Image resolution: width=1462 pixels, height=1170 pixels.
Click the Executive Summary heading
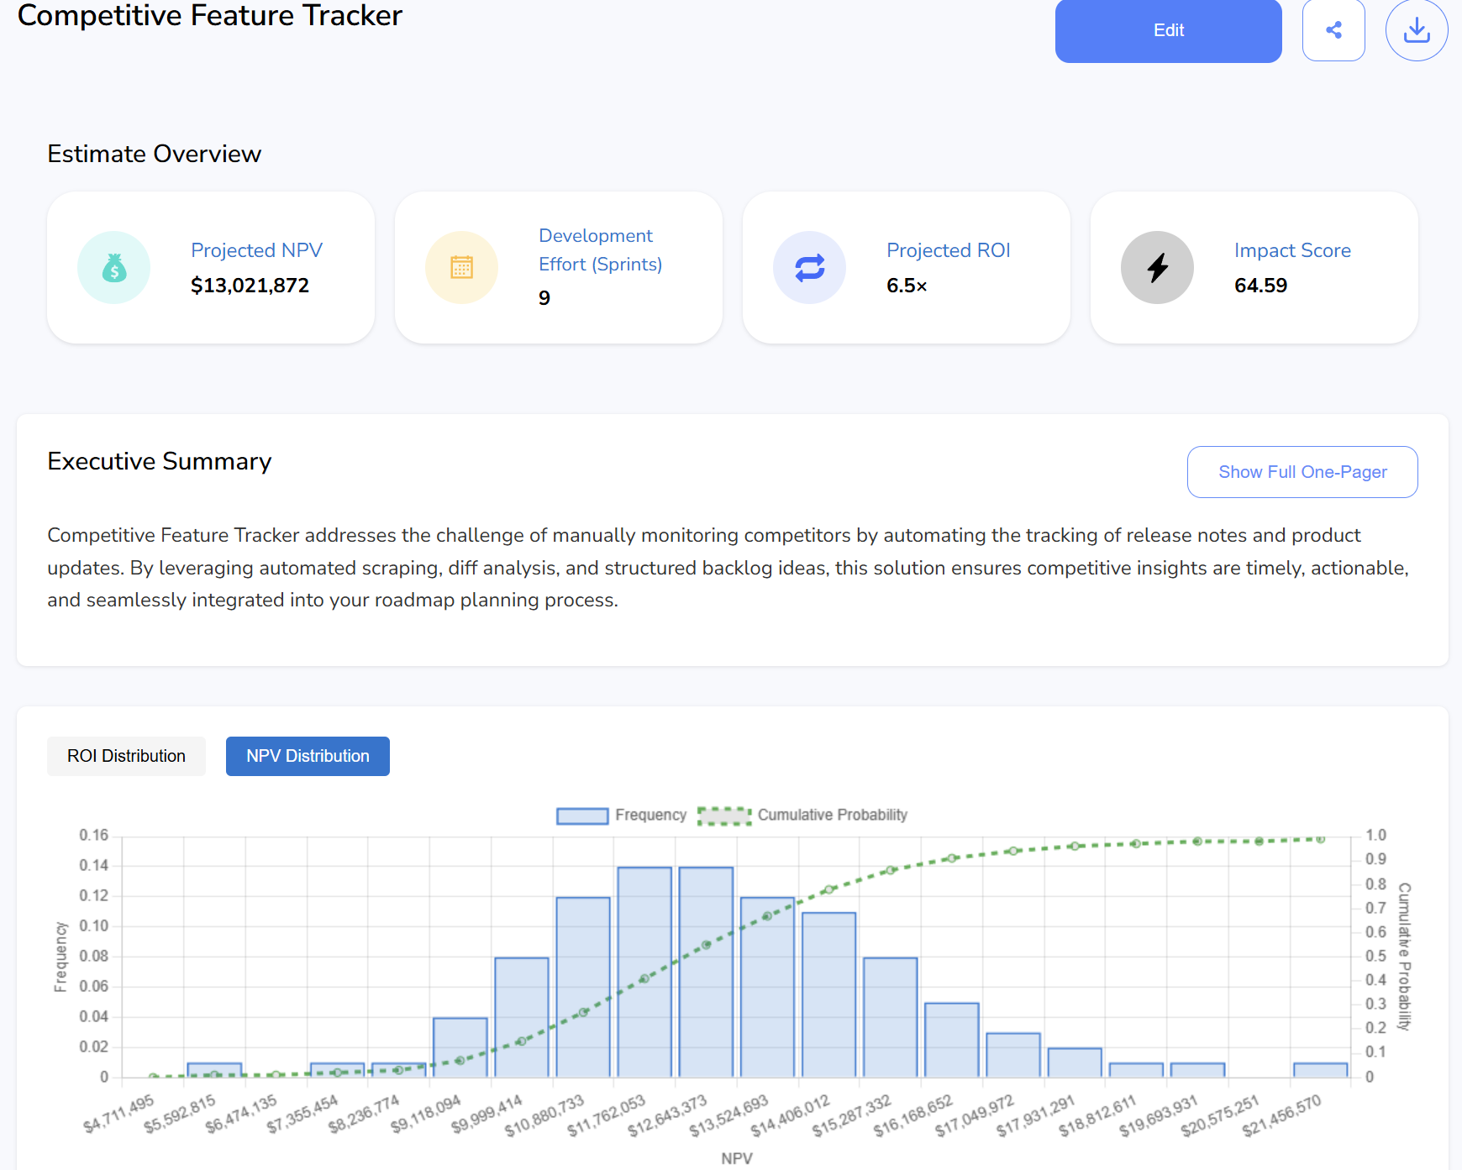pos(160,461)
